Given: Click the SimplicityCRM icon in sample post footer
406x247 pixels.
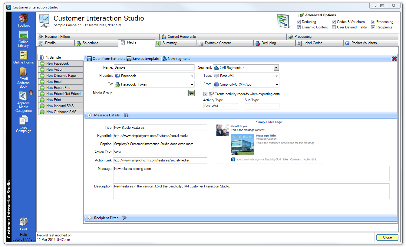Looking at the screenshot, I should (233, 159).
